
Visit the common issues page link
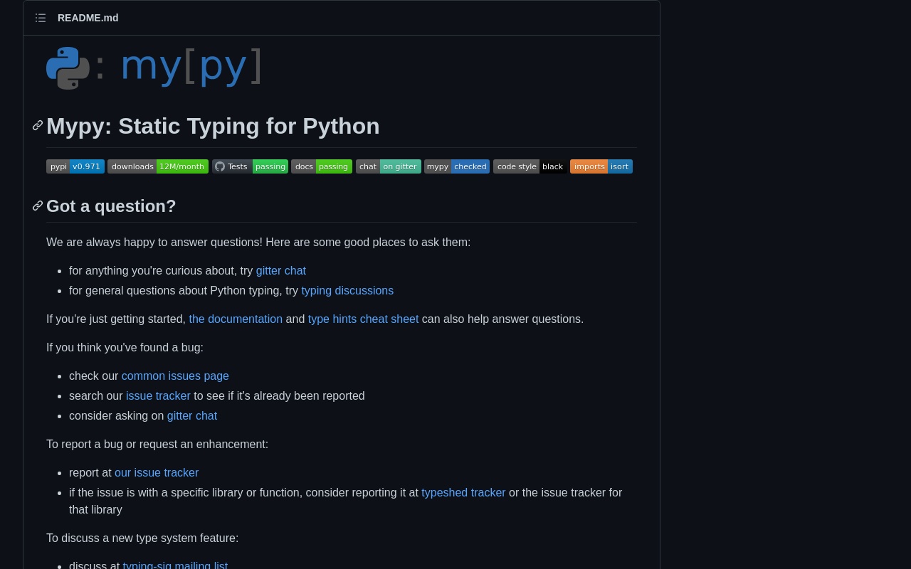pos(175,376)
